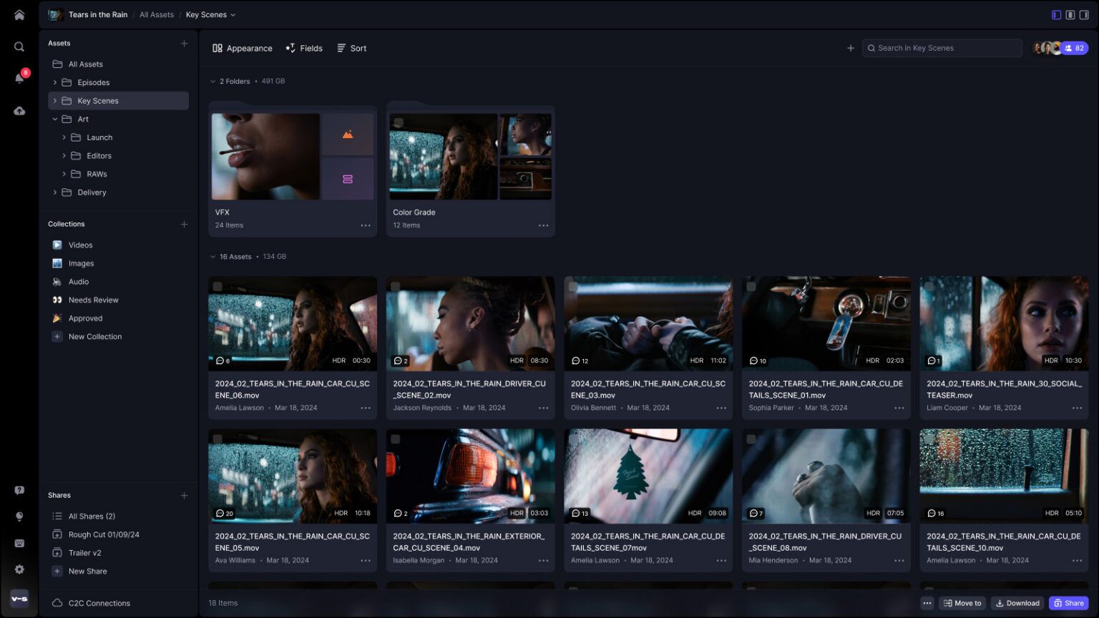
Task: Open workspace settings via the gear icon
Action: (19, 569)
